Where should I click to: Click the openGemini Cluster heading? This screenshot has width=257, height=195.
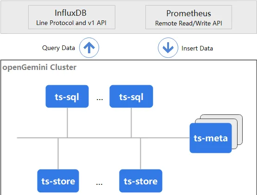(39, 68)
